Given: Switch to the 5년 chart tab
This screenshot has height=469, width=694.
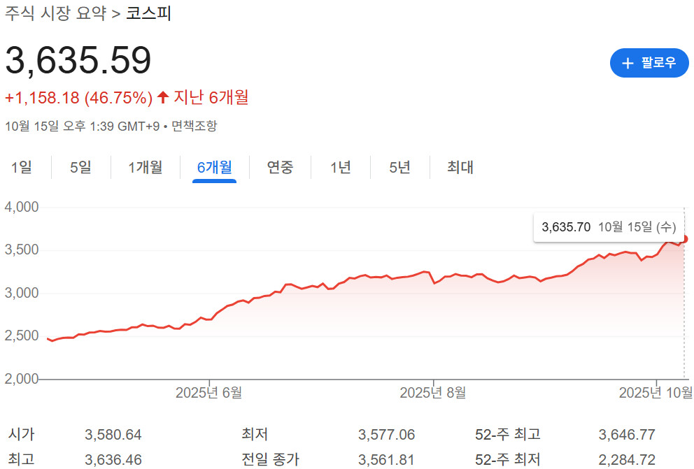Looking at the screenshot, I should tap(400, 167).
